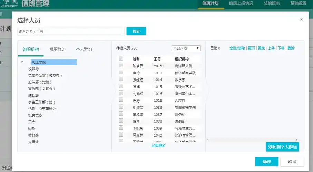Click the 全选/清除 link
Viewport: 313px width, 172px height.
tap(237, 48)
